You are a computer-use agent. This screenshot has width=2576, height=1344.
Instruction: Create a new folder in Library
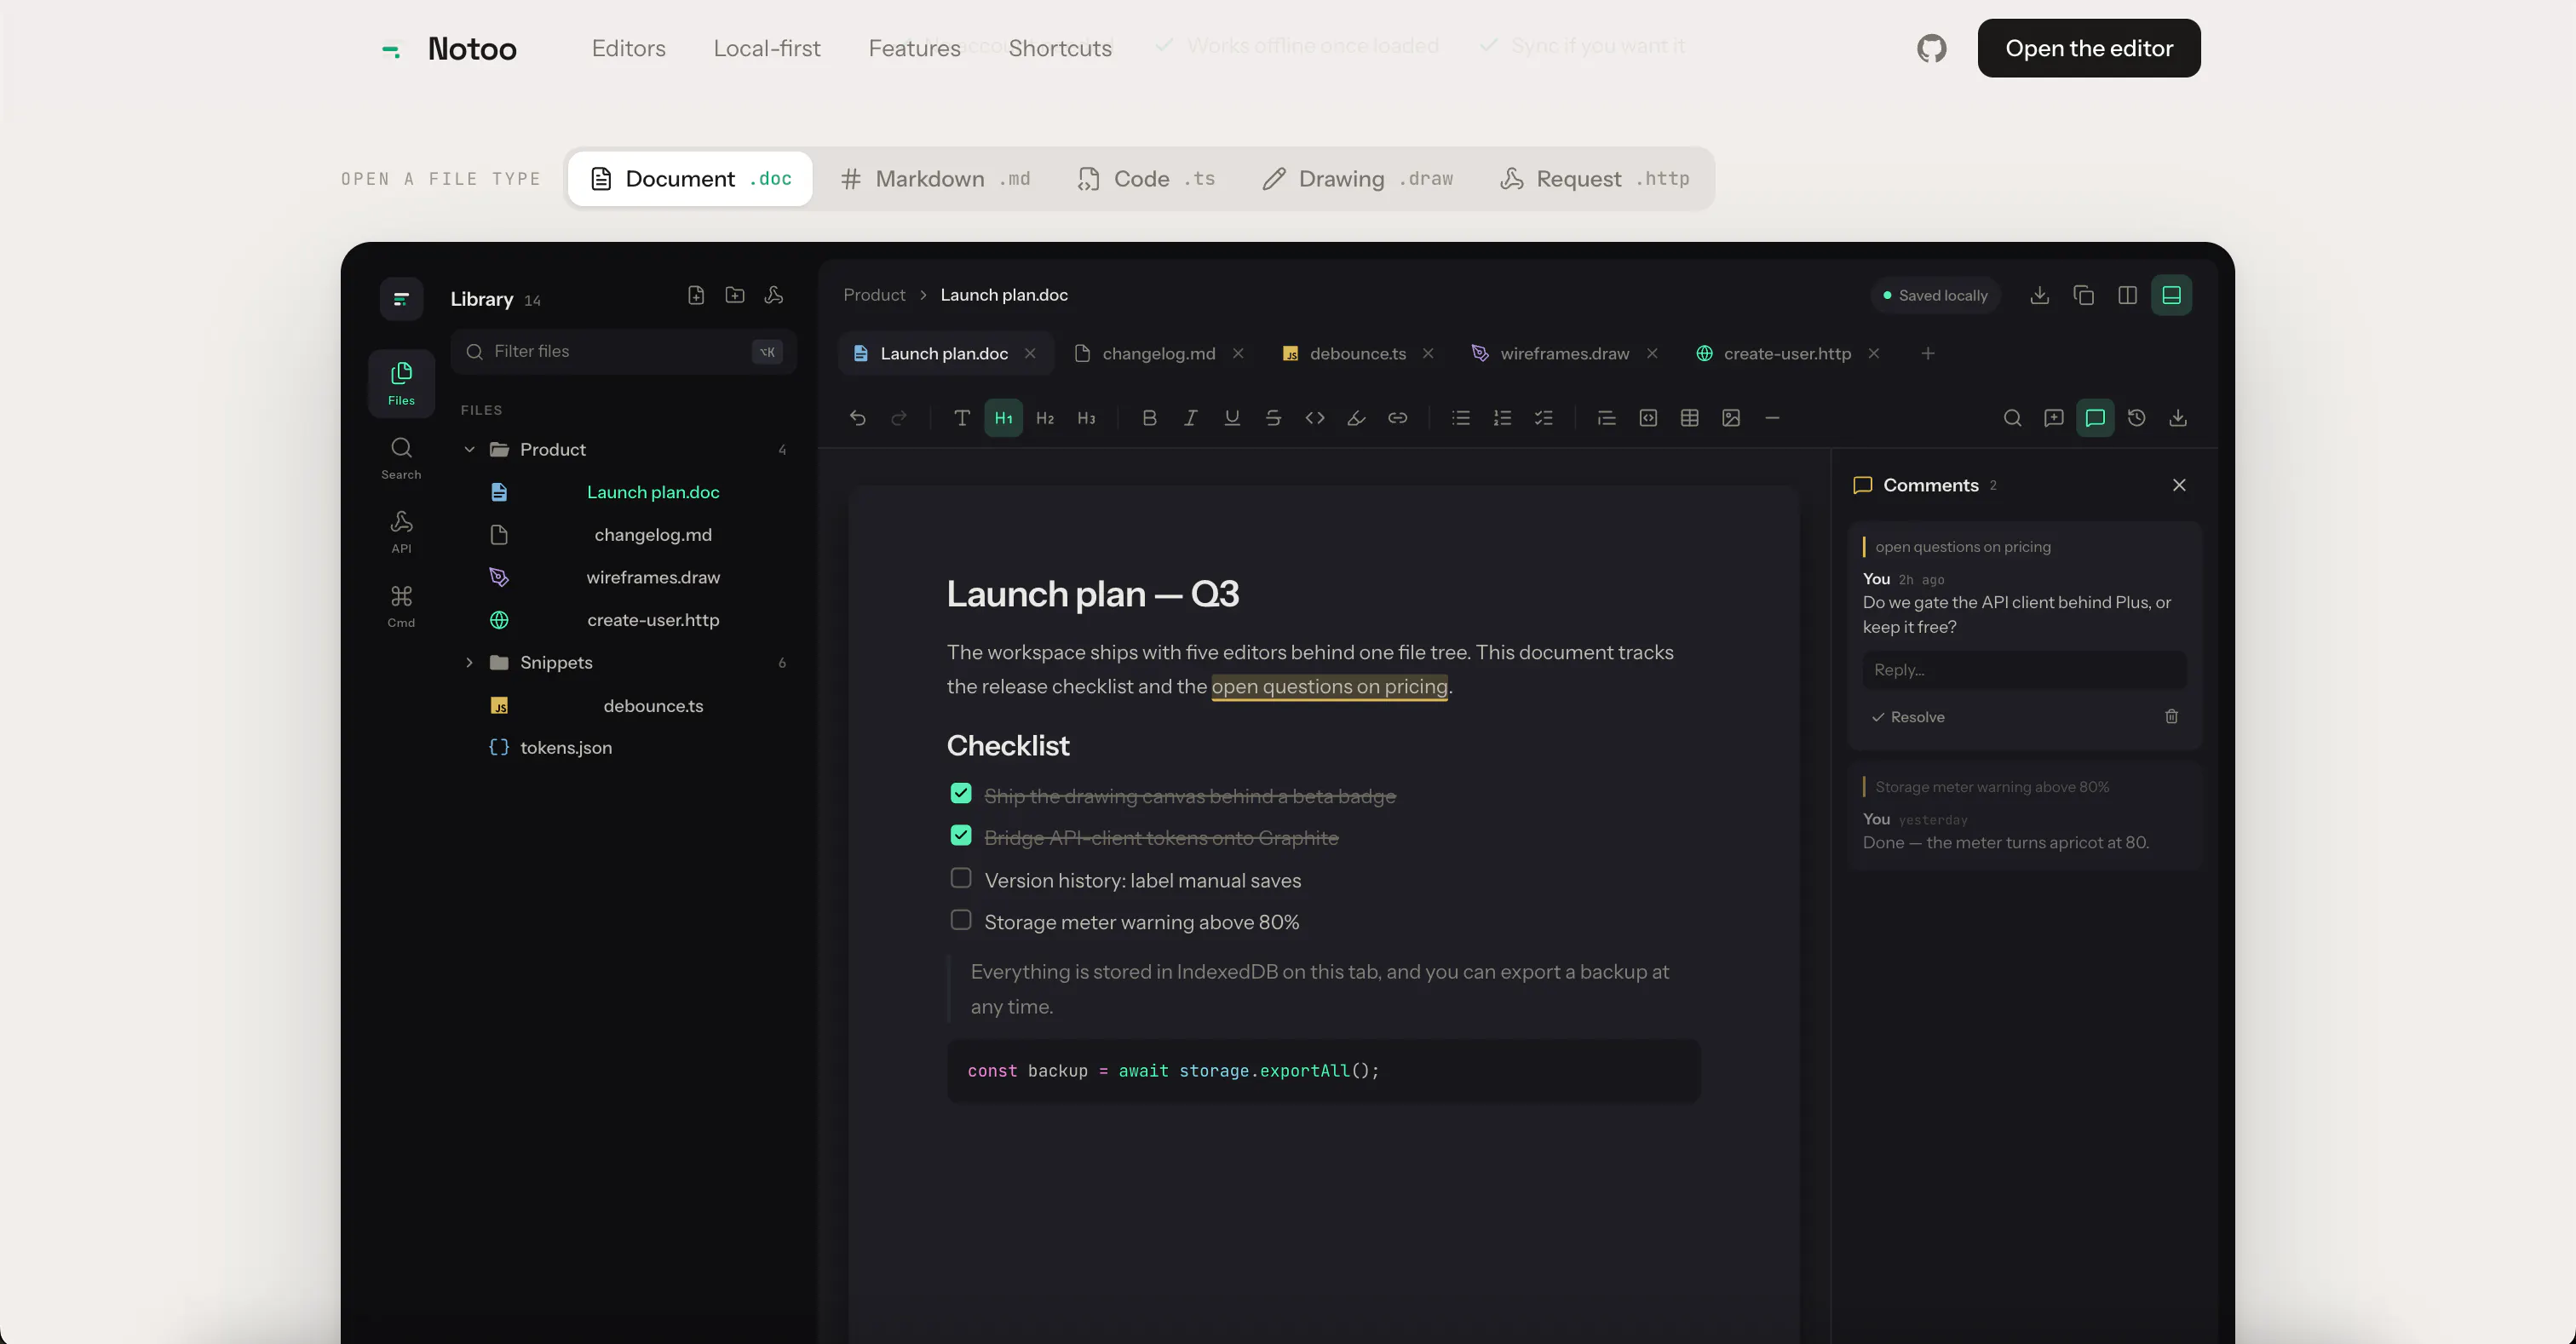pyautogui.click(x=735, y=295)
